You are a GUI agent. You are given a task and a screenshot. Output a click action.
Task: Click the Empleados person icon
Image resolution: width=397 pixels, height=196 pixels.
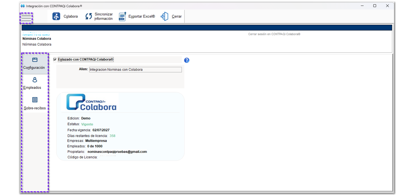click(35, 80)
